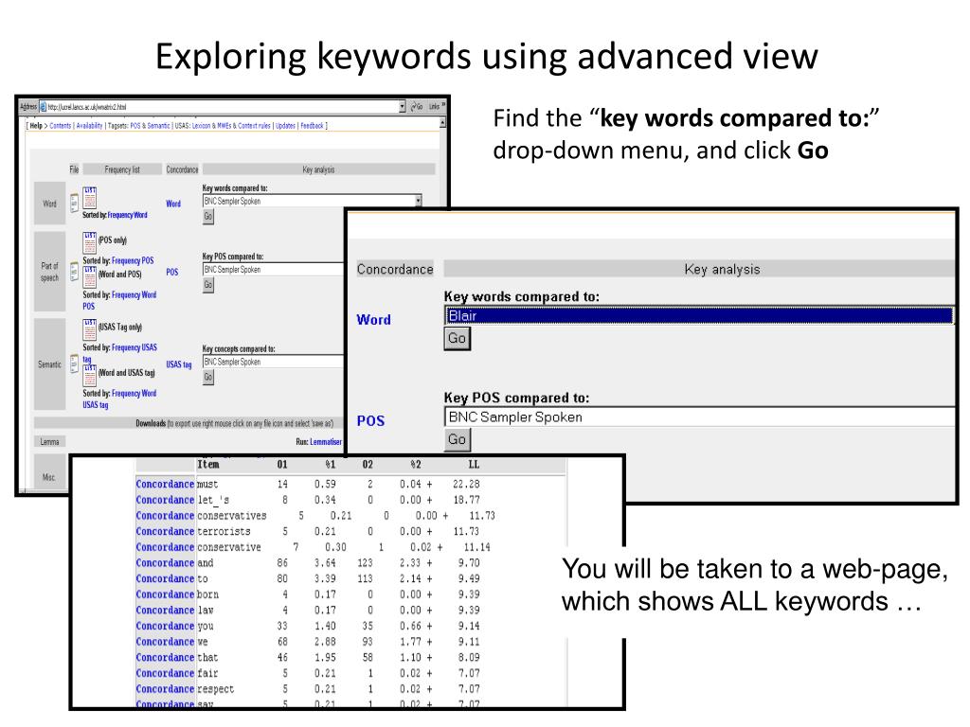Click enlarged Word concordance link

coord(373,320)
